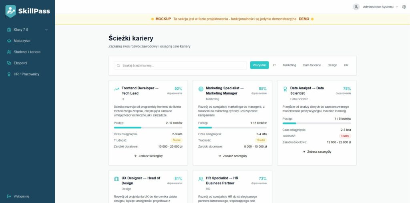Switch to the Marketing filter
The image size is (410, 203).
pyautogui.click(x=289, y=65)
